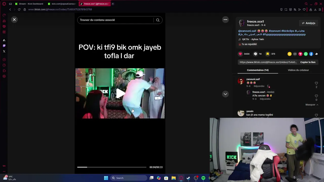Viewport: 324px width, 182px height.
Task: Click the address bar URL
Action: click(60, 9)
